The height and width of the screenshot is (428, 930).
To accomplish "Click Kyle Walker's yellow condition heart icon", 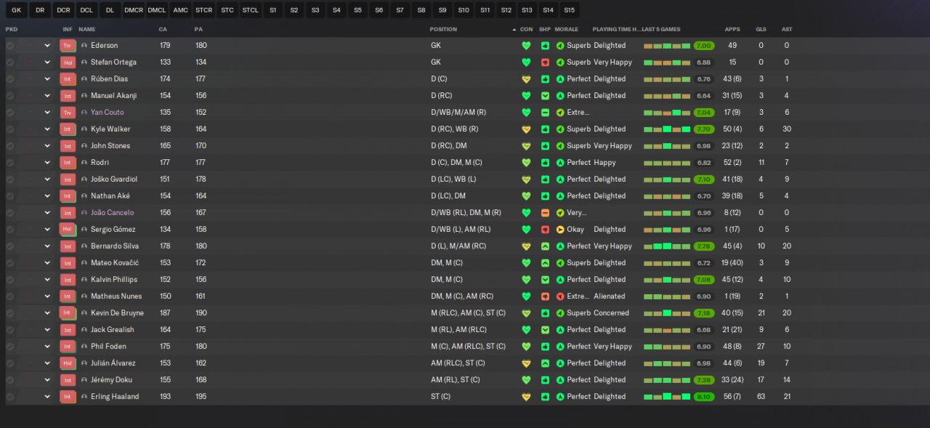I will (x=526, y=129).
